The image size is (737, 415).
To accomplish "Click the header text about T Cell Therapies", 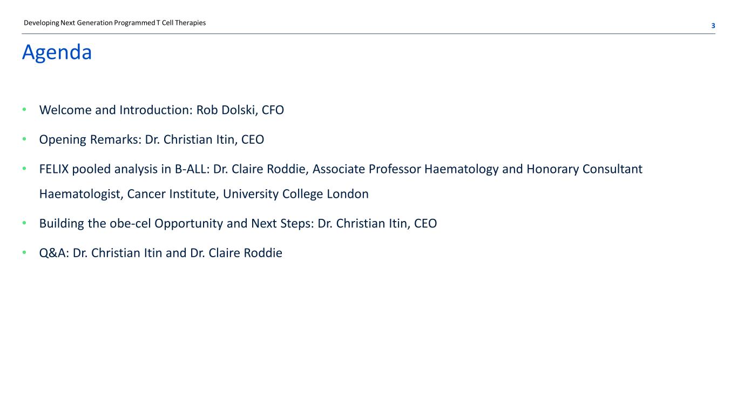I will click(x=114, y=23).
